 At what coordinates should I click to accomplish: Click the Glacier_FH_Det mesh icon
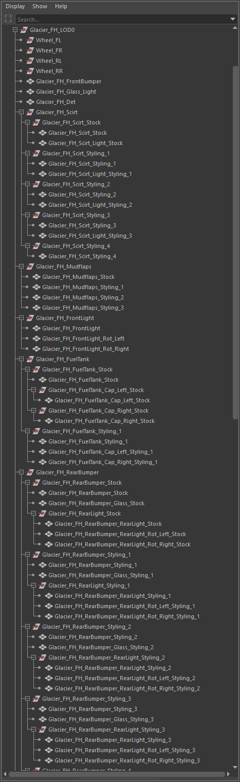tap(30, 102)
